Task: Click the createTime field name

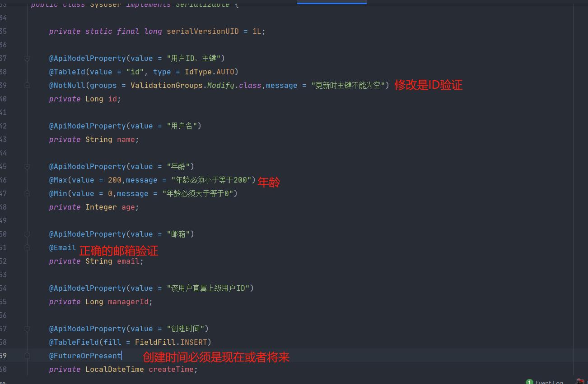Action: [x=171, y=369]
